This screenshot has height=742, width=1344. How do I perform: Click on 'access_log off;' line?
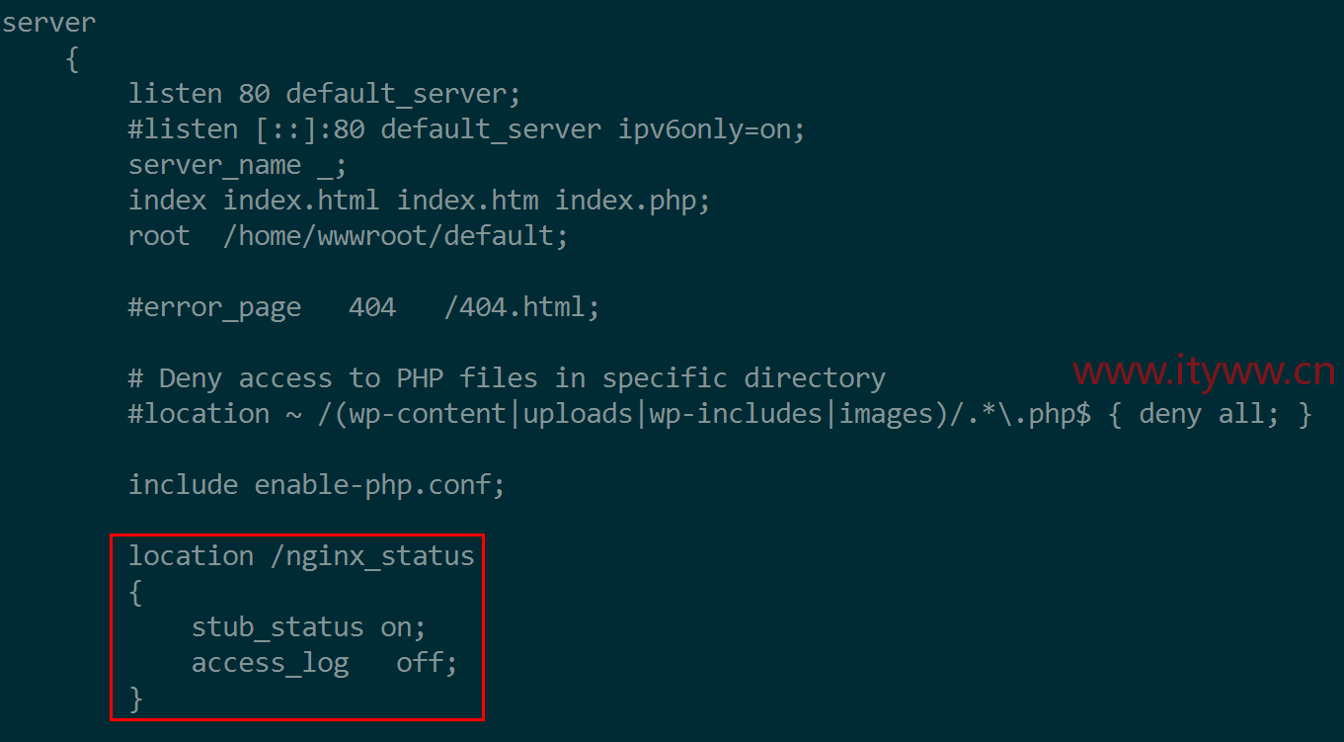point(325,663)
